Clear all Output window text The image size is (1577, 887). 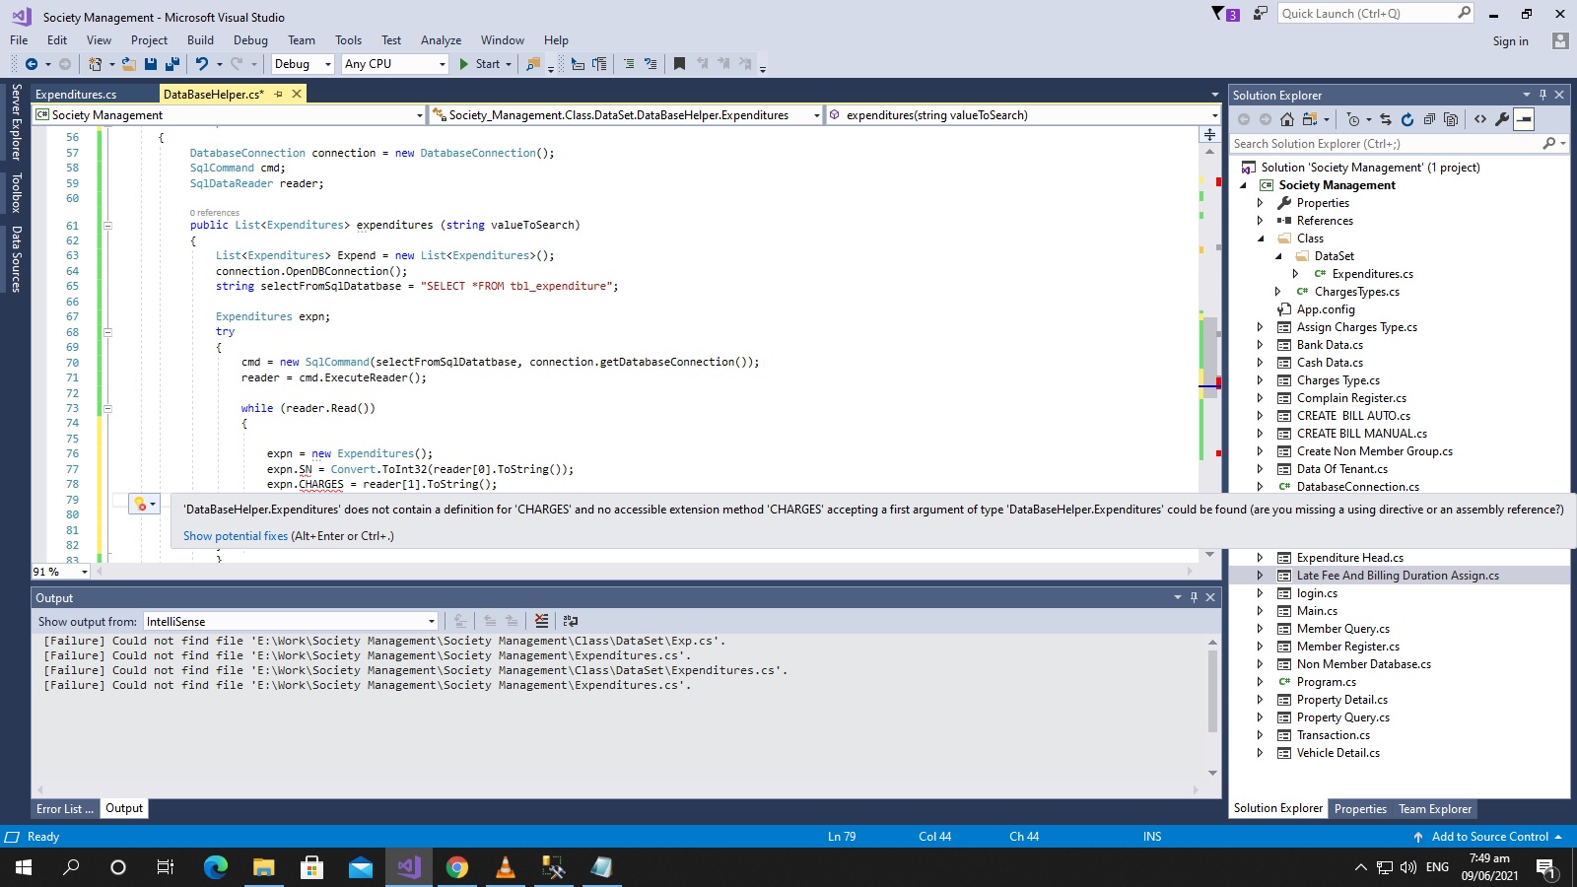(x=541, y=621)
